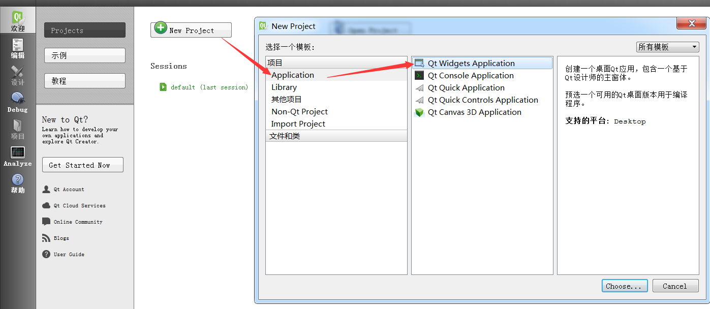This screenshot has height=309, width=710.
Task: Click the Blogs RSS icon
Action: [46, 238]
